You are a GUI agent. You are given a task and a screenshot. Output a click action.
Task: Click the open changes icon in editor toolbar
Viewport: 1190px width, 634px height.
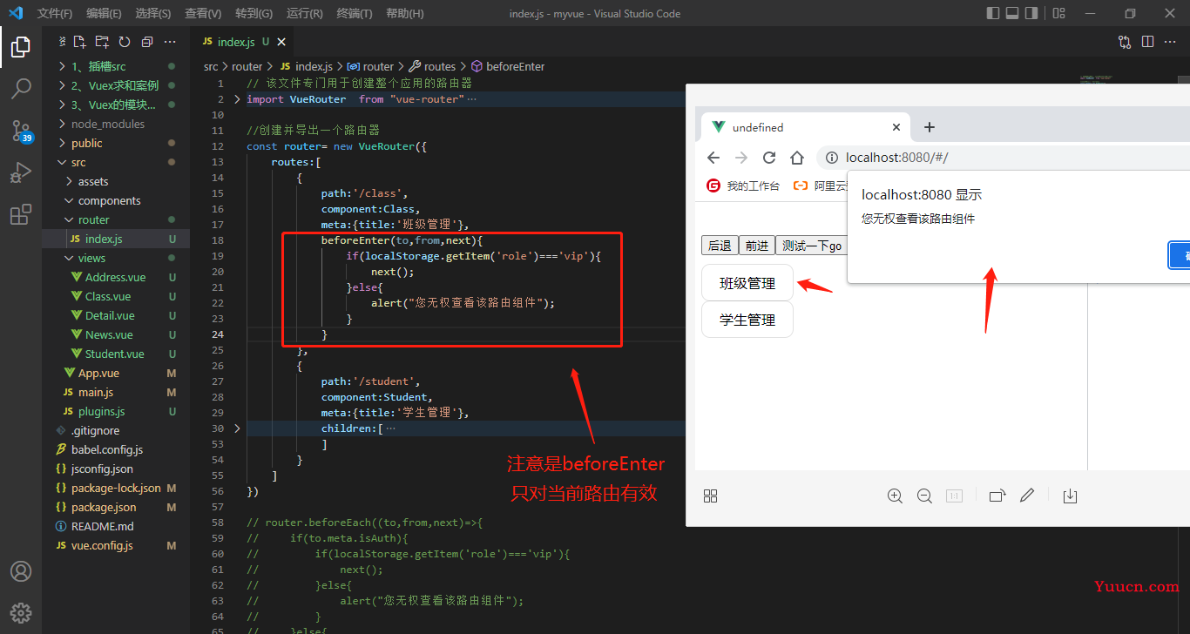(1125, 42)
